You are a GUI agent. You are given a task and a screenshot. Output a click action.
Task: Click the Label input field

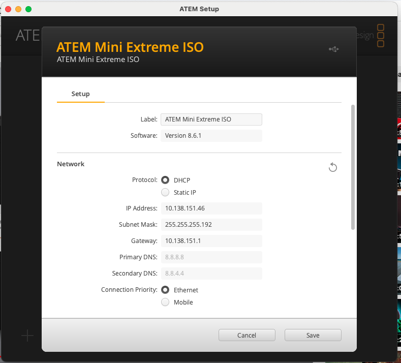[211, 119]
